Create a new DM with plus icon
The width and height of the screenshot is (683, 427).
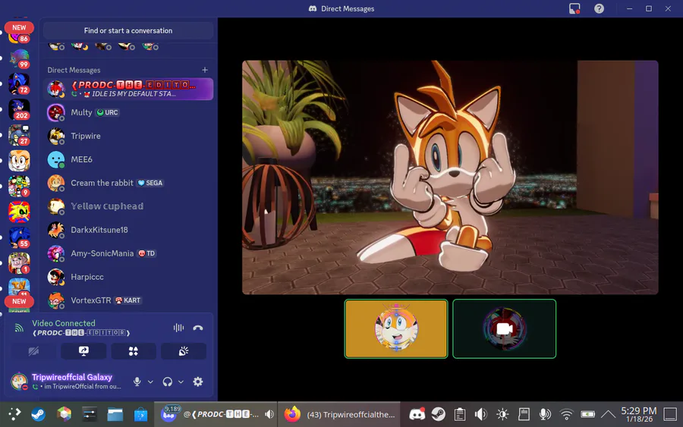(x=205, y=70)
